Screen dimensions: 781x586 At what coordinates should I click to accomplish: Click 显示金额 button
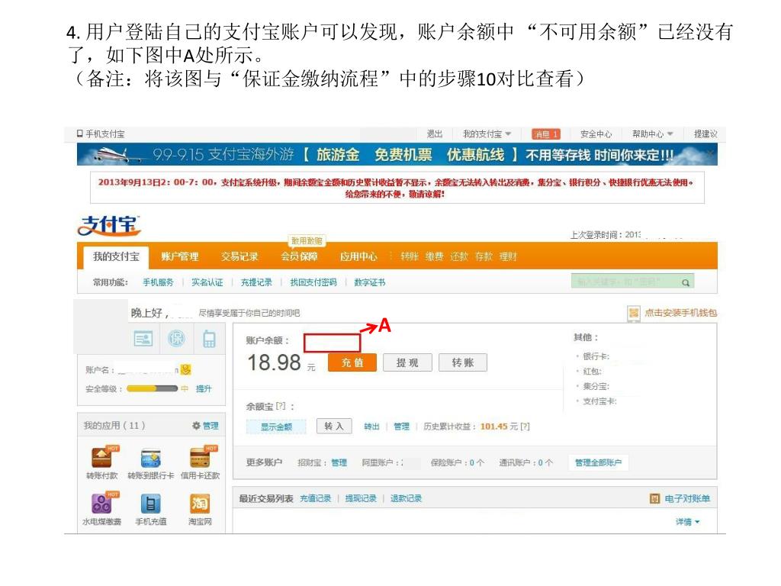276,427
